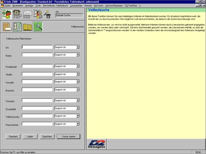Focus the Zusatzfeld text field
This screenshot has height=154, width=206.
coord(37,108)
